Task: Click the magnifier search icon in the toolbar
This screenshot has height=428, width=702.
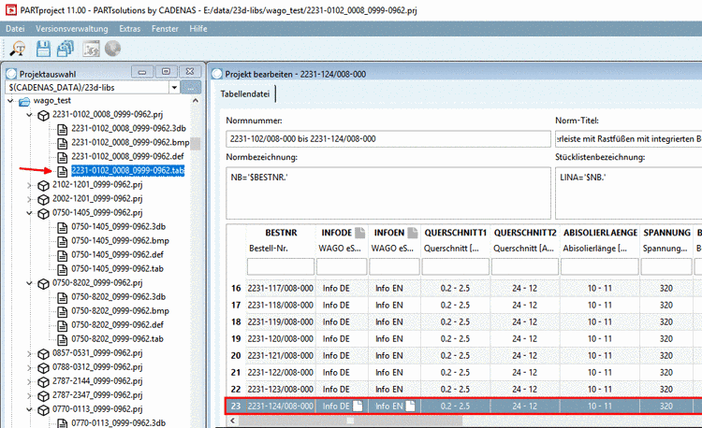Action: (x=17, y=50)
